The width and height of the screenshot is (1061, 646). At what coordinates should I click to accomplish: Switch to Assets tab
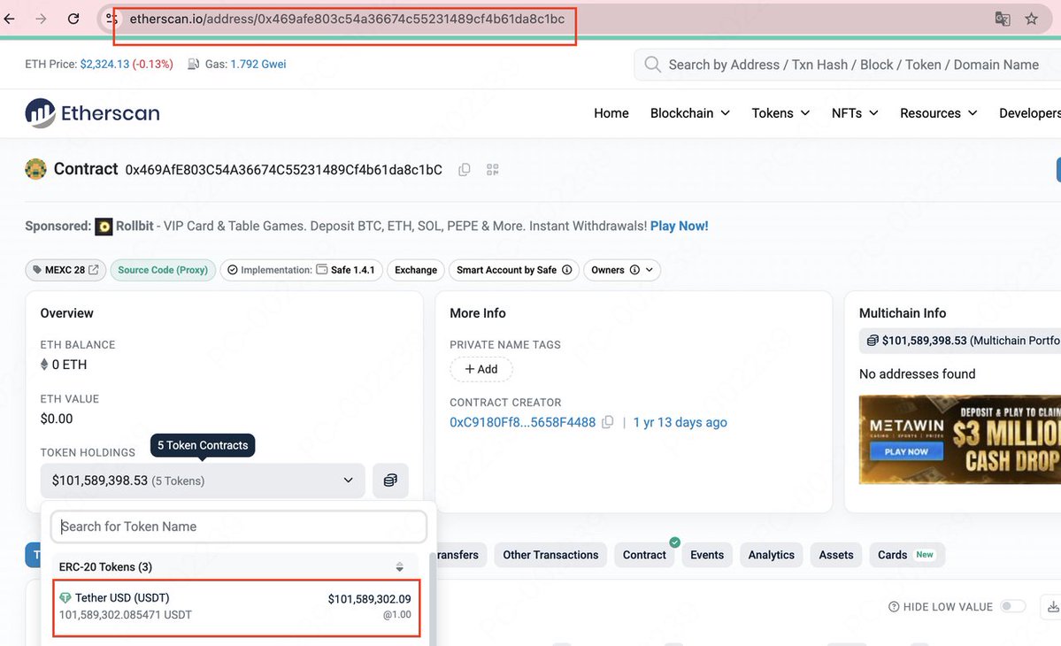click(x=835, y=555)
